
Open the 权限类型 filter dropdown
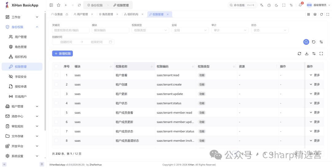point(150,30)
